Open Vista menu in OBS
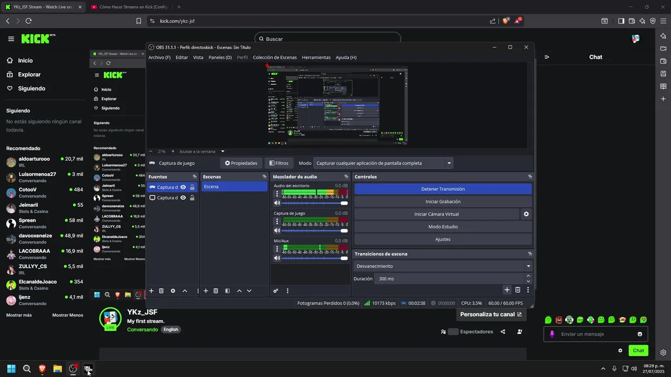The height and width of the screenshot is (377, 671). coord(198,58)
